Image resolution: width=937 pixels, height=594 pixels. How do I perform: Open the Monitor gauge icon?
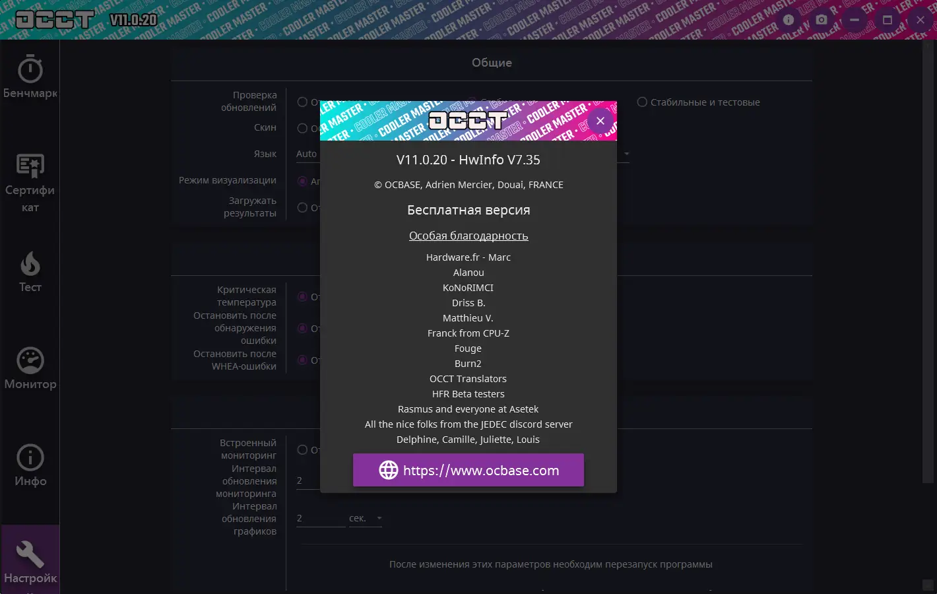(30, 360)
